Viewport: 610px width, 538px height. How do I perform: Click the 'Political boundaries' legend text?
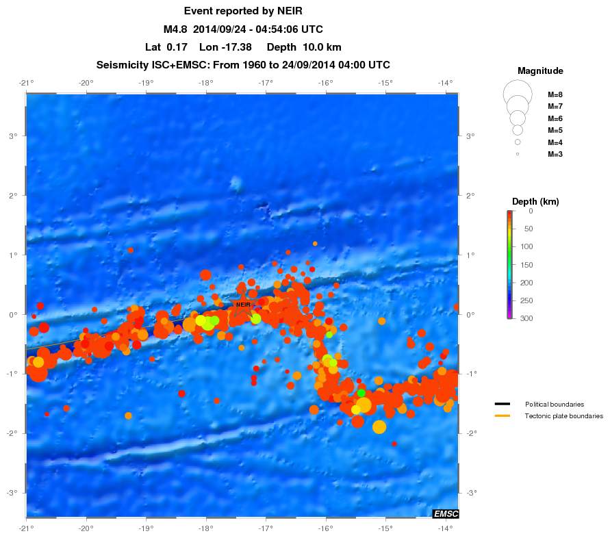coord(555,404)
